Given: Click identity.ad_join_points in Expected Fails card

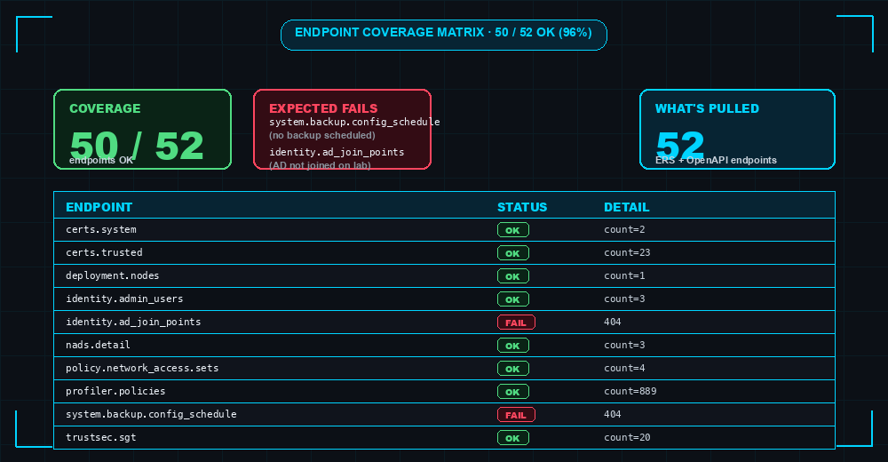Looking at the screenshot, I should click(x=337, y=152).
